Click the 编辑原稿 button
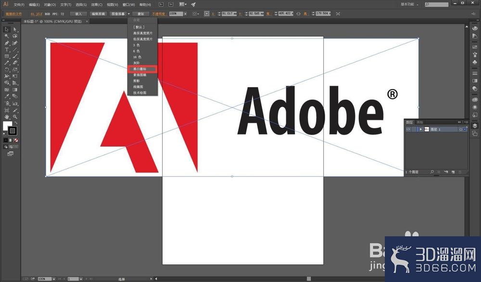The image size is (481, 282). [x=98, y=14]
